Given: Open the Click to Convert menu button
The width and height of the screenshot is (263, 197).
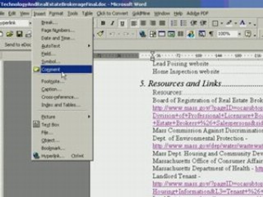Looking at the screenshot, I should click(112, 13).
